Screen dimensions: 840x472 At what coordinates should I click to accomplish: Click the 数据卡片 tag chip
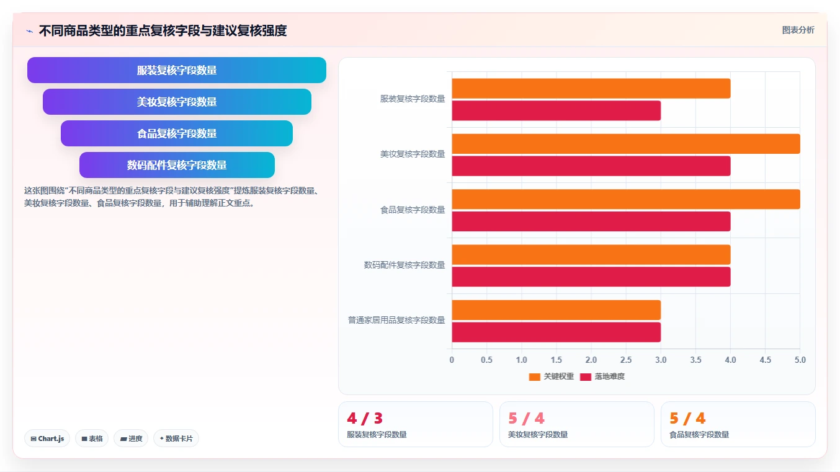(x=176, y=439)
